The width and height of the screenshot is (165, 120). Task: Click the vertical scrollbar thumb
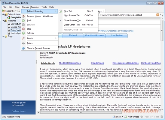point(162,31)
